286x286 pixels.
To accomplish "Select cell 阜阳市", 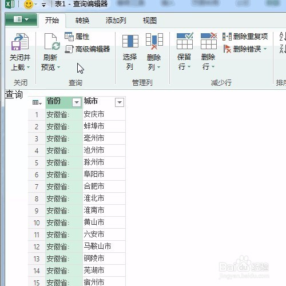I will (x=104, y=174).
